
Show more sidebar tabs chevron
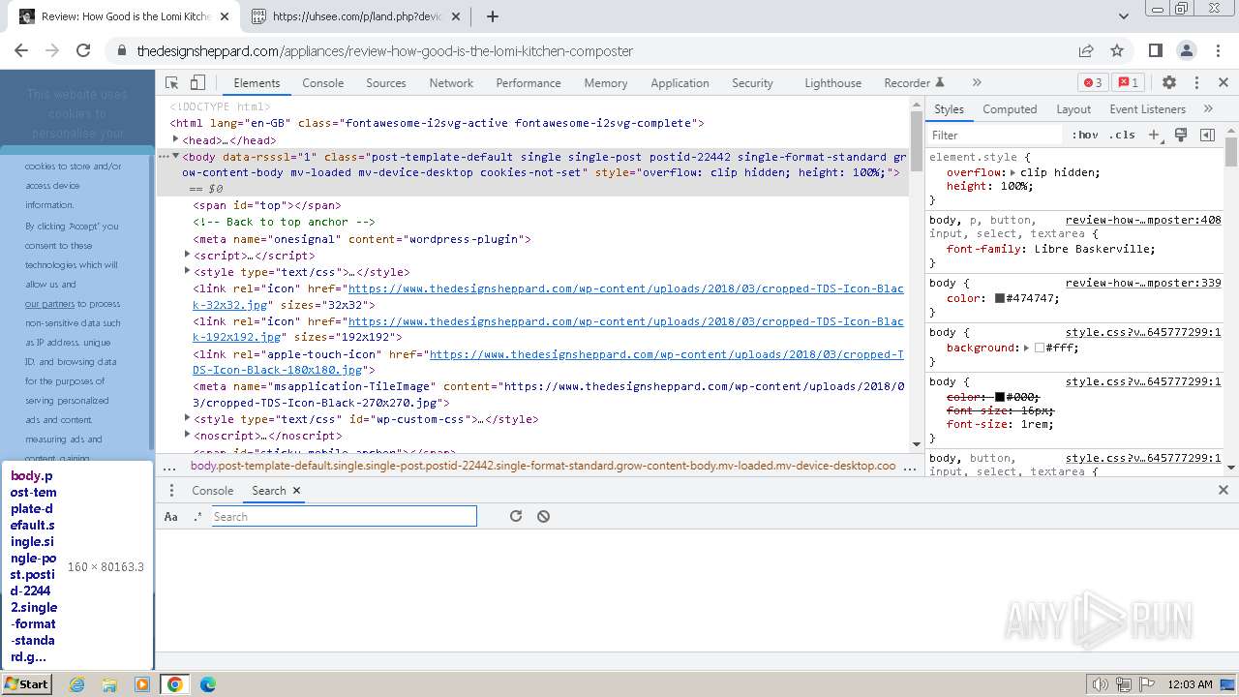pos(1208,109)
